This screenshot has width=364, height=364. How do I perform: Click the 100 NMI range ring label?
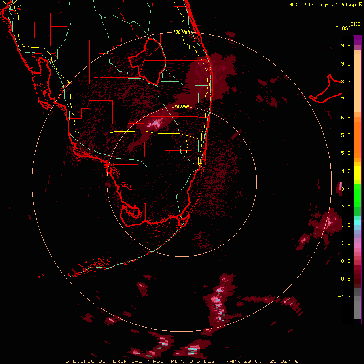pos(182,32)
